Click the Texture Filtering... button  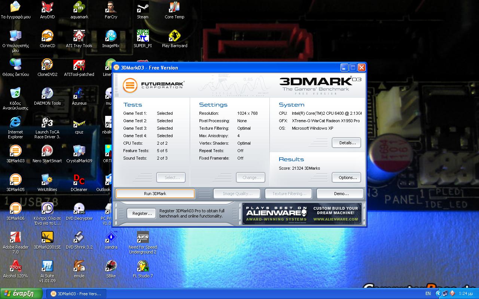click(x=289, y=194)
